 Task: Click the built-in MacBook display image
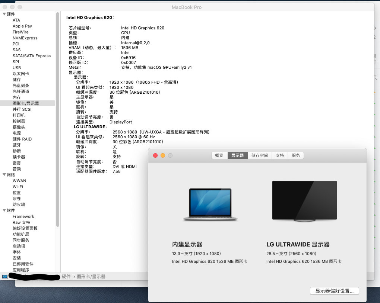click(x=210, y=204)
